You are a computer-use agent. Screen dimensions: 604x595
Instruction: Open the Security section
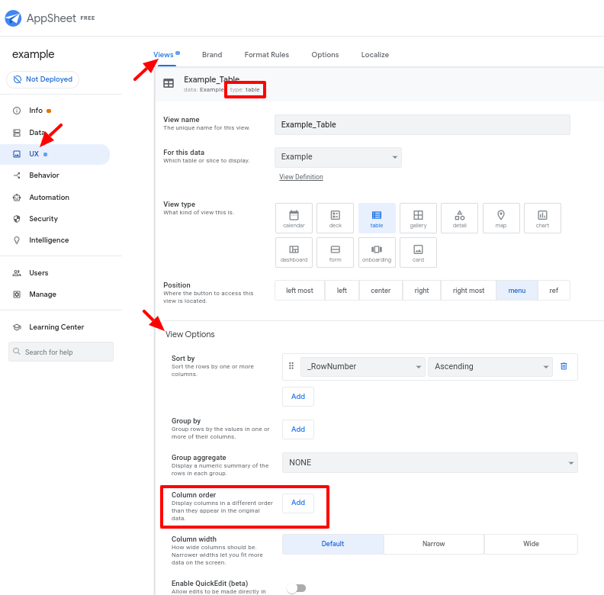point(43,219)
